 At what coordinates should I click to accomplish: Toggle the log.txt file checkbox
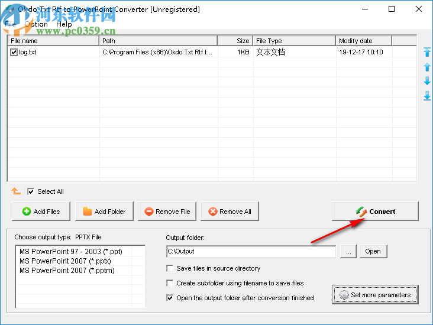[14, 52]
